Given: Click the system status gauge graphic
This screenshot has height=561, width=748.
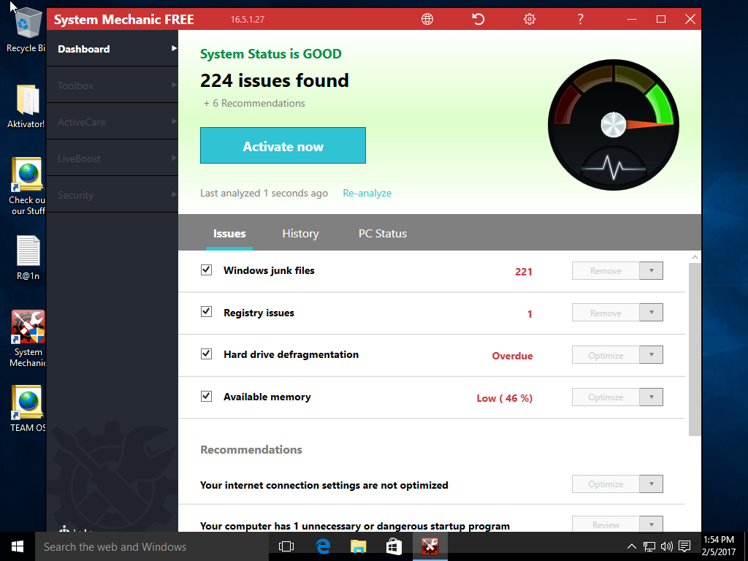Looking at the screenshot, I should [614, 125].
